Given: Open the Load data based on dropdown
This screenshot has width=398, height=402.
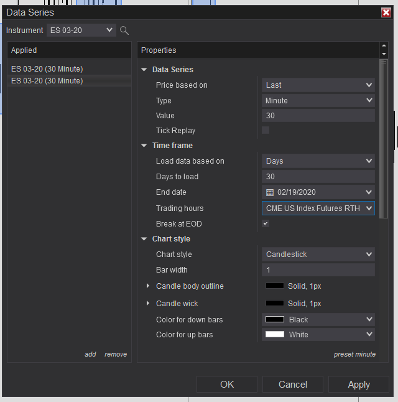Looking at the screenshot, I should point(318,161).
